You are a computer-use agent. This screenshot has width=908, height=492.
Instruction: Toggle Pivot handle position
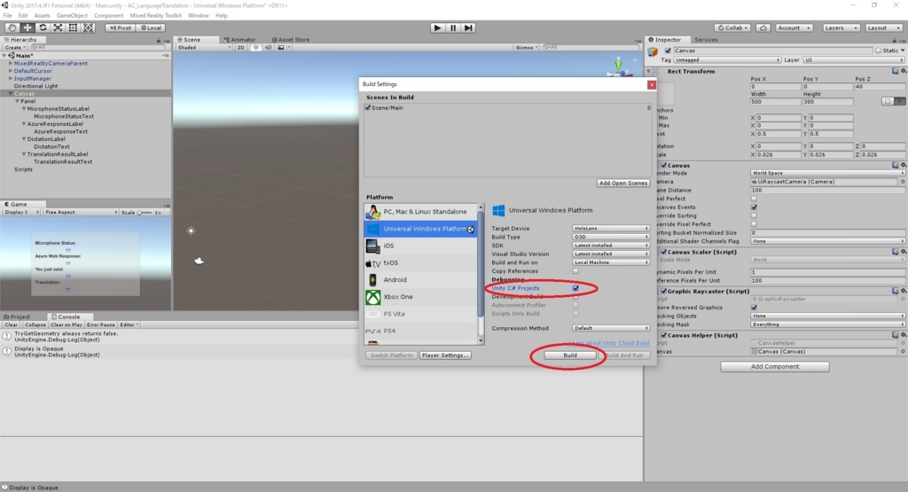[121, 27]
